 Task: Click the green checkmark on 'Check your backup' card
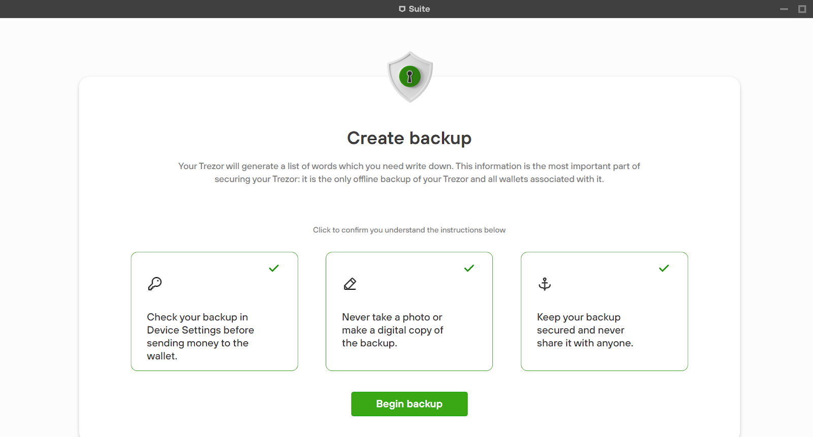274,268
